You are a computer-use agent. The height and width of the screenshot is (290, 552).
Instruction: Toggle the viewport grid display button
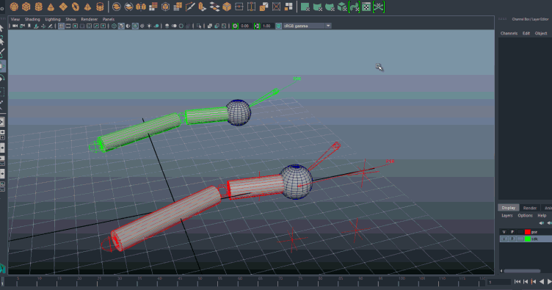tap(61, 26)
